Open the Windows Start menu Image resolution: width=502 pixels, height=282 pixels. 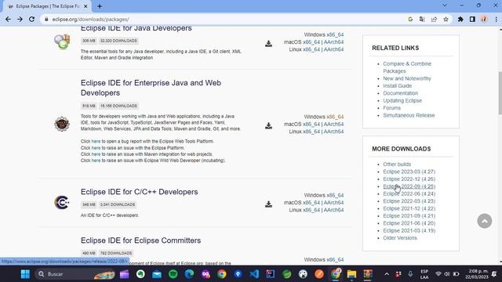tap(25, 274)
